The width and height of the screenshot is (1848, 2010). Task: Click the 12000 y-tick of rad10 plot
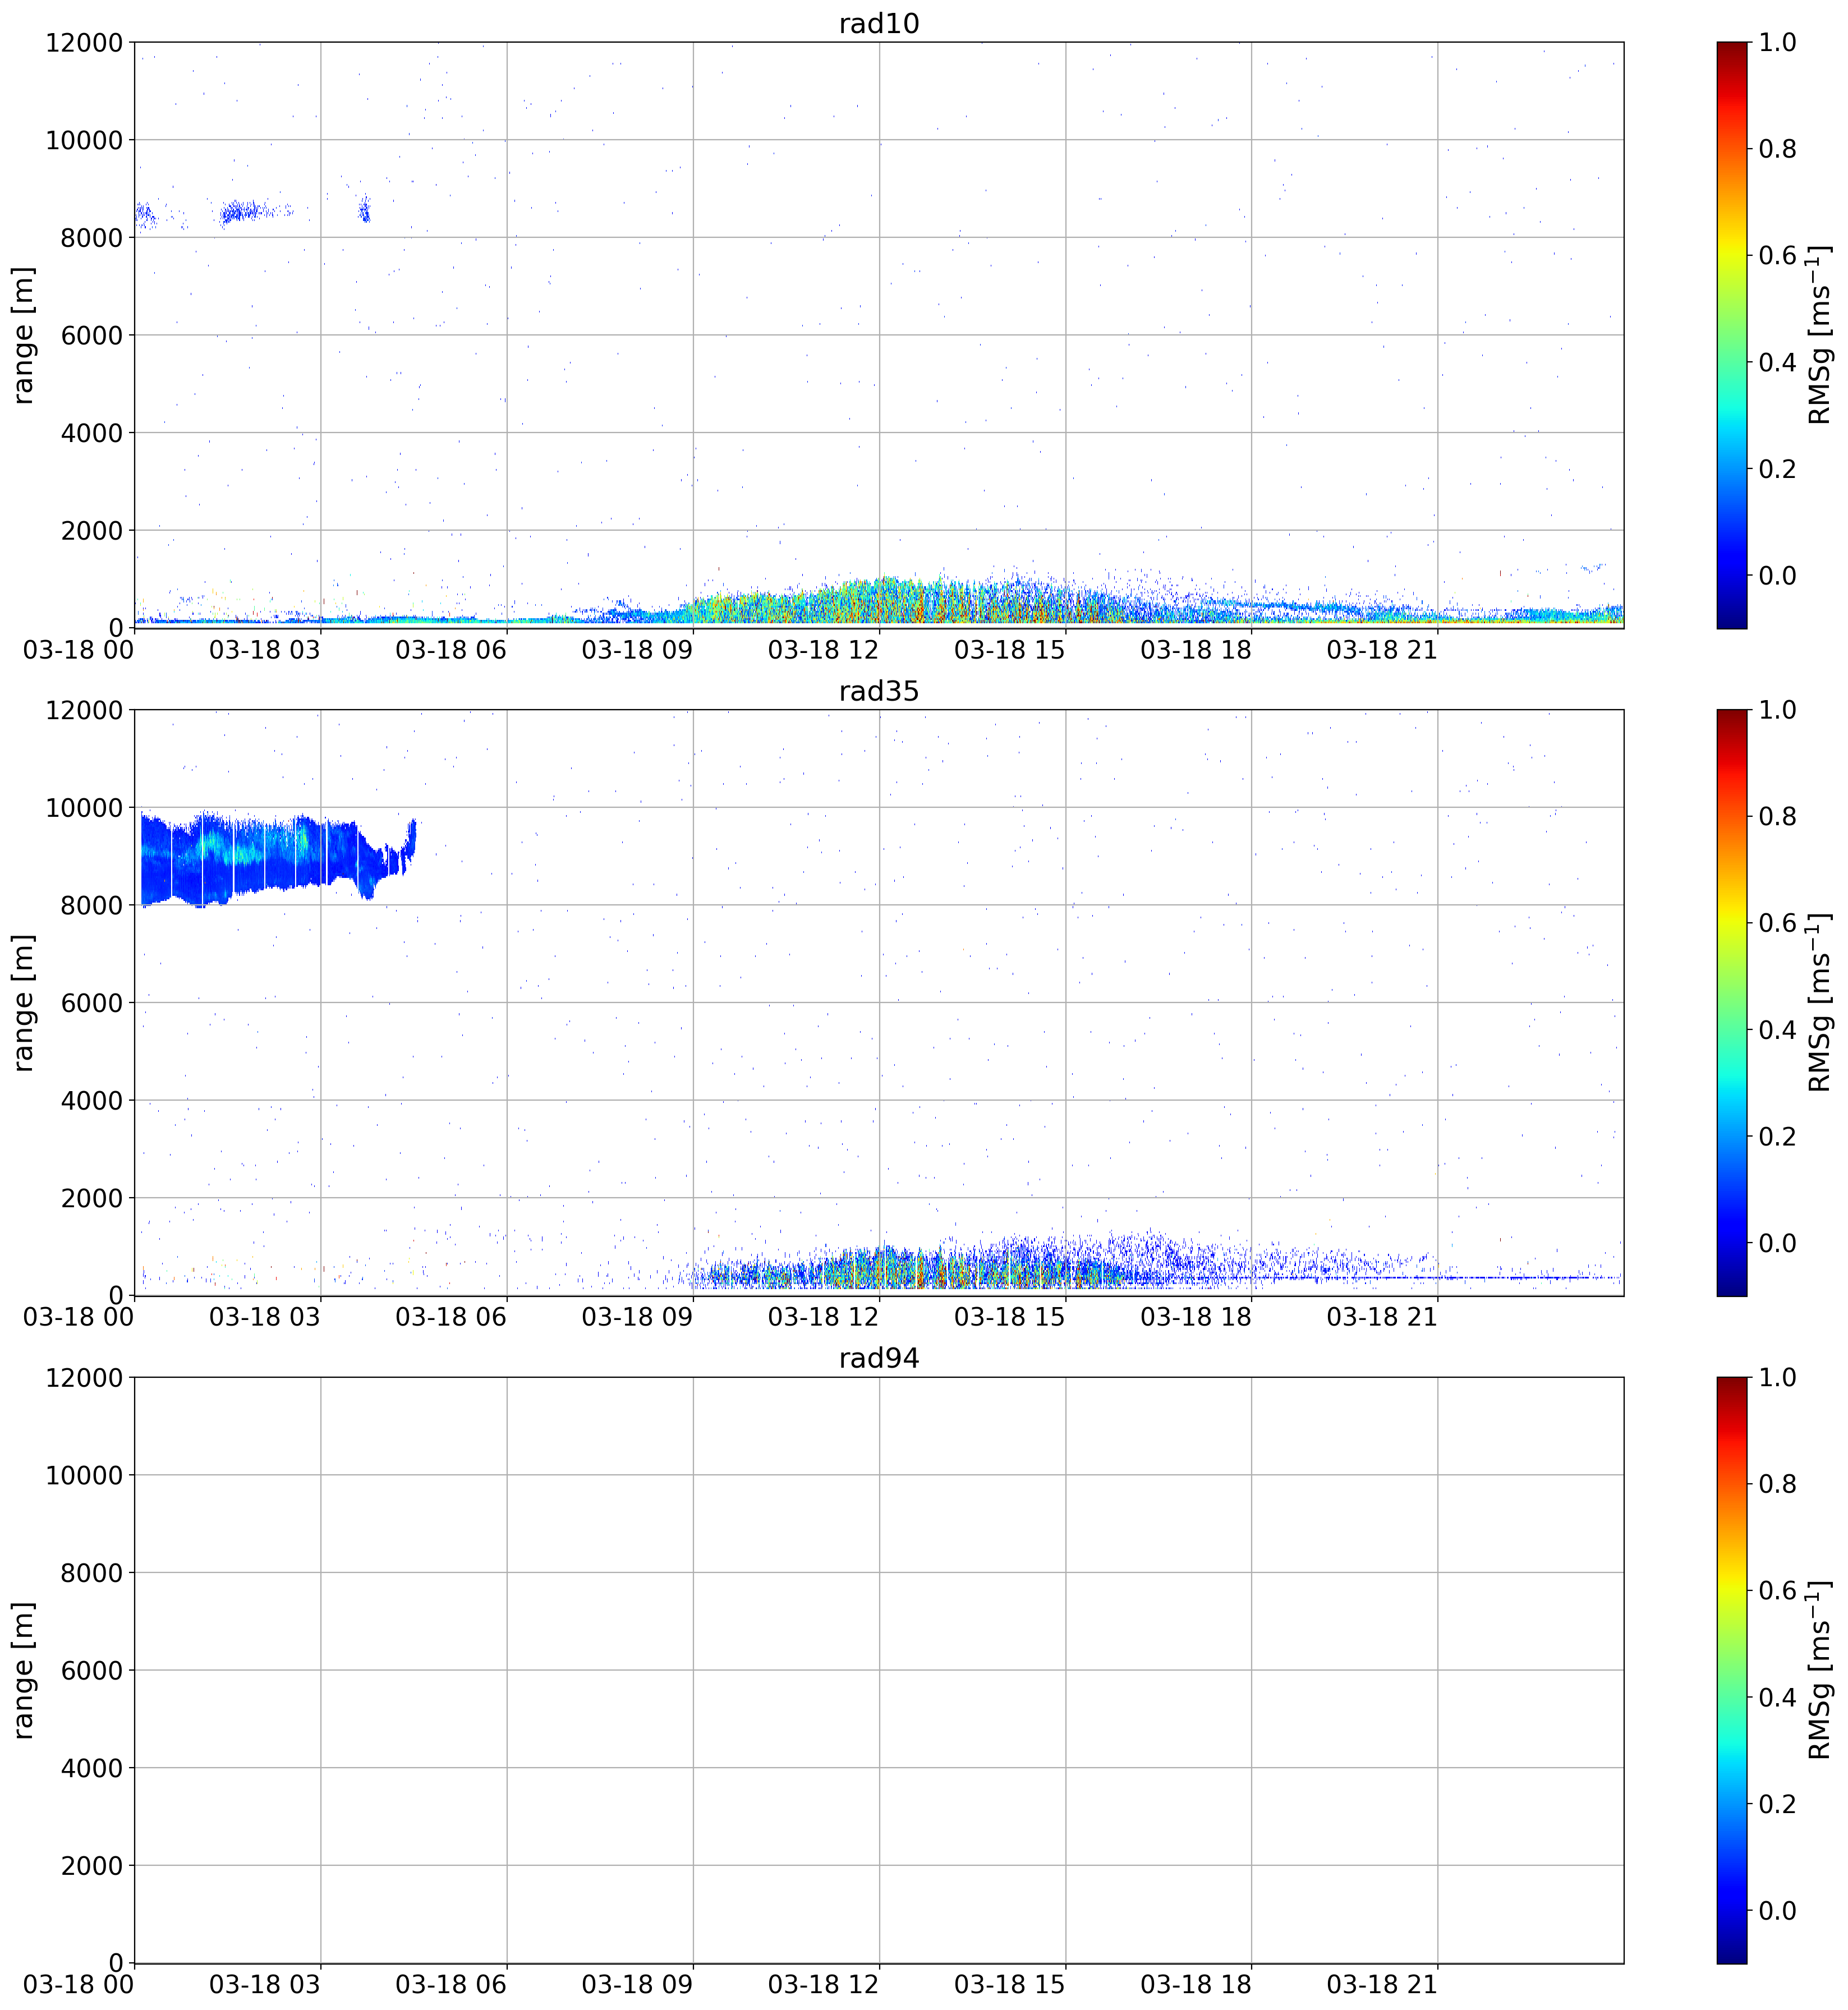[84, 43]
